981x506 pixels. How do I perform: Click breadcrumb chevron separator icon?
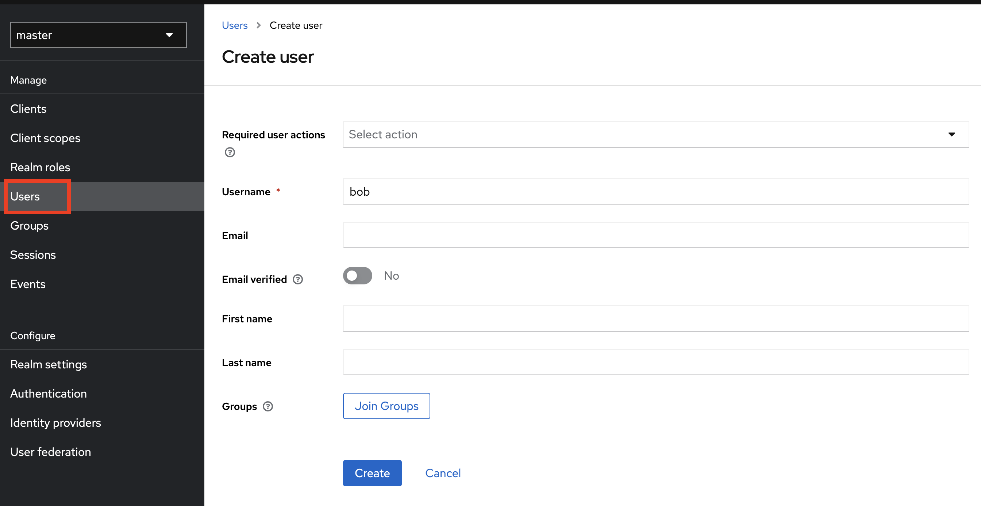pos(259,25)
